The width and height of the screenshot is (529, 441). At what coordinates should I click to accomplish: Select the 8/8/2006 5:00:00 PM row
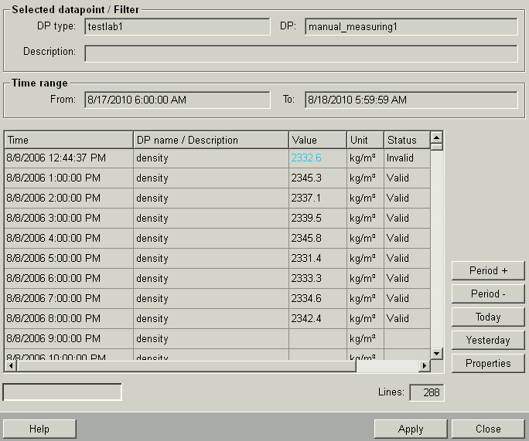click(x=69, y=258)
